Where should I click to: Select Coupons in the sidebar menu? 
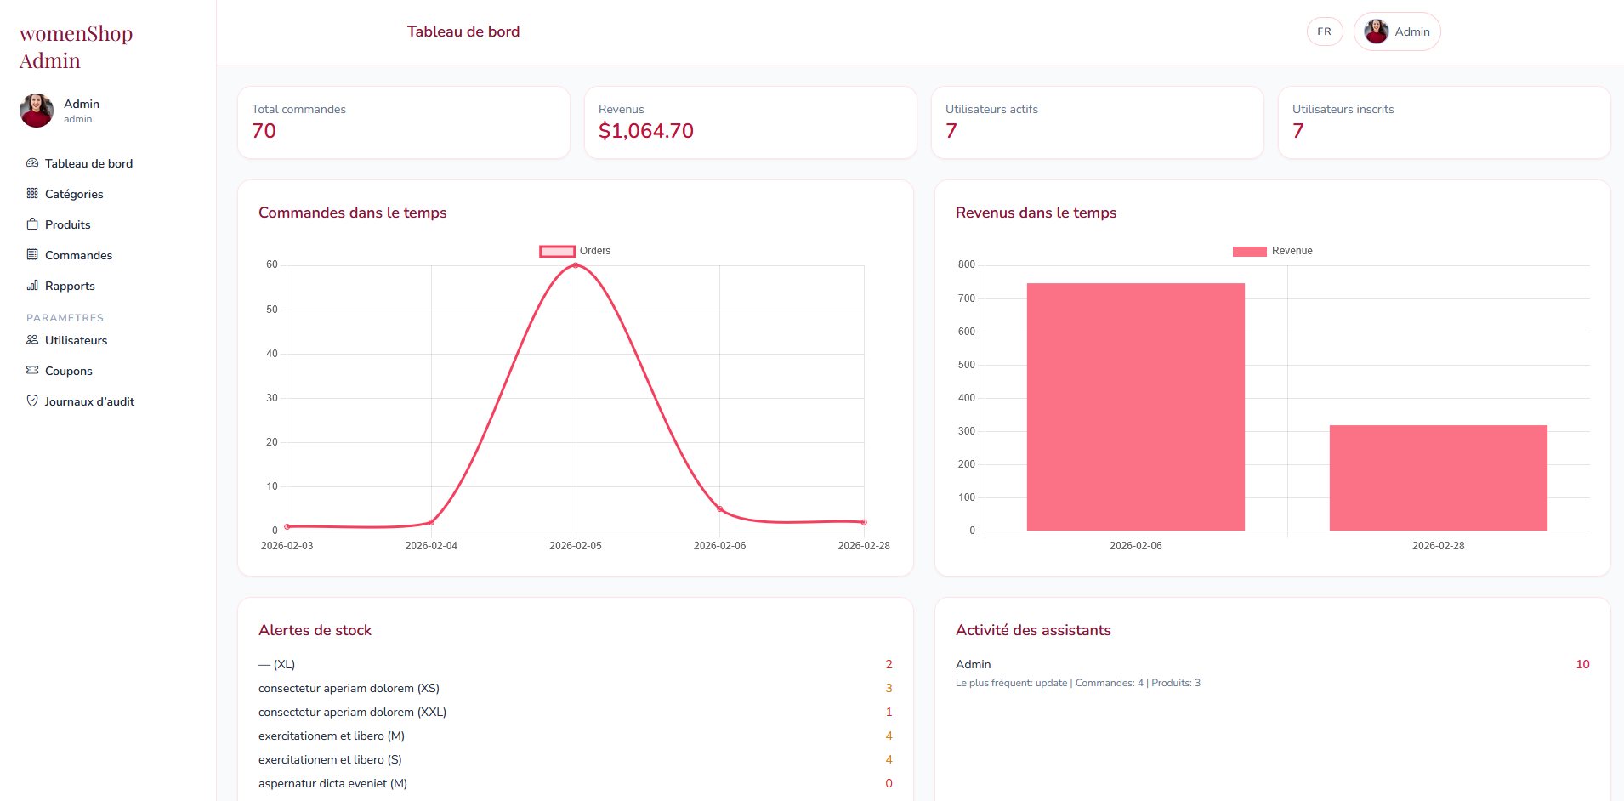pos(69,371)
